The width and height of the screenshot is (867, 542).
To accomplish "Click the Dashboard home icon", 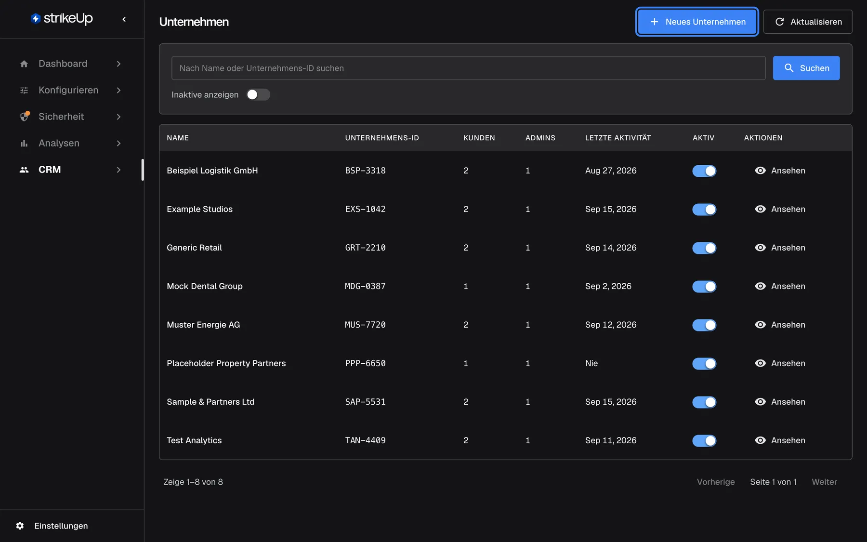I will (24, 64).
